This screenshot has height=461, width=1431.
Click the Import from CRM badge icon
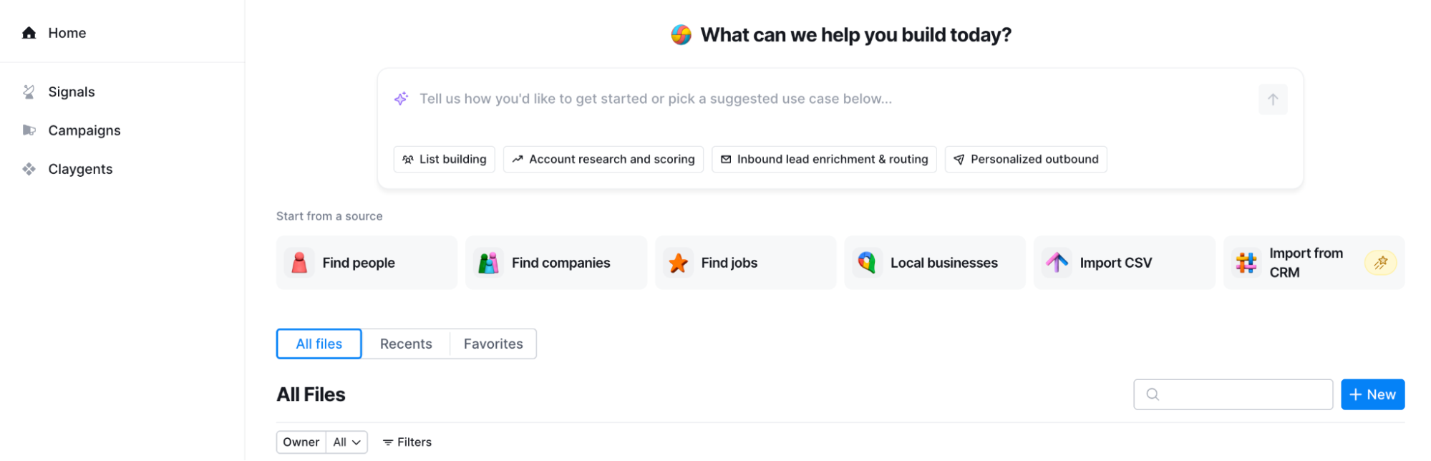point(1380,263)
